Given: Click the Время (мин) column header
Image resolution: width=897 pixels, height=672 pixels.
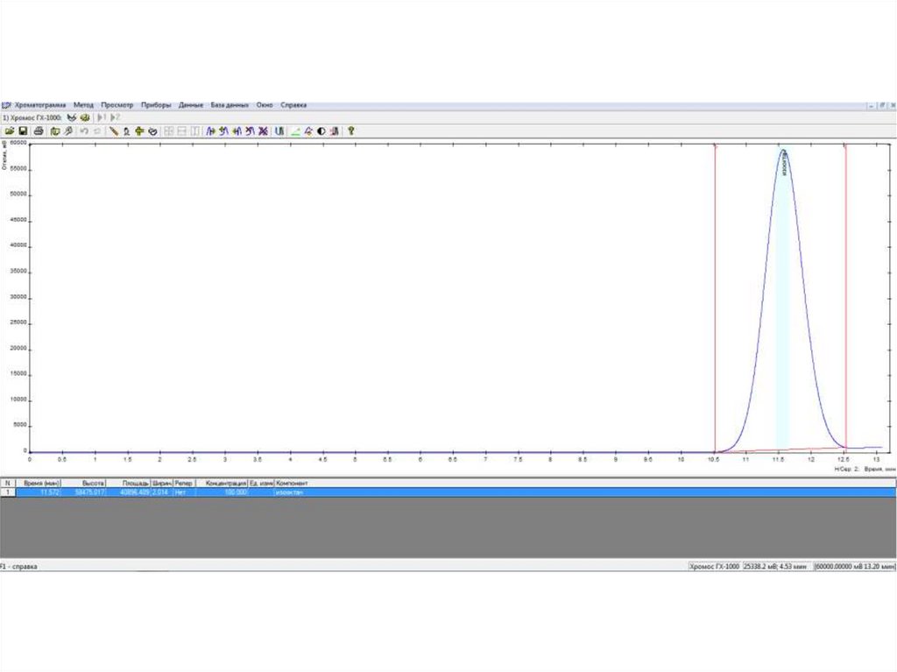Looking at the screenshot, I should point(39,483).
